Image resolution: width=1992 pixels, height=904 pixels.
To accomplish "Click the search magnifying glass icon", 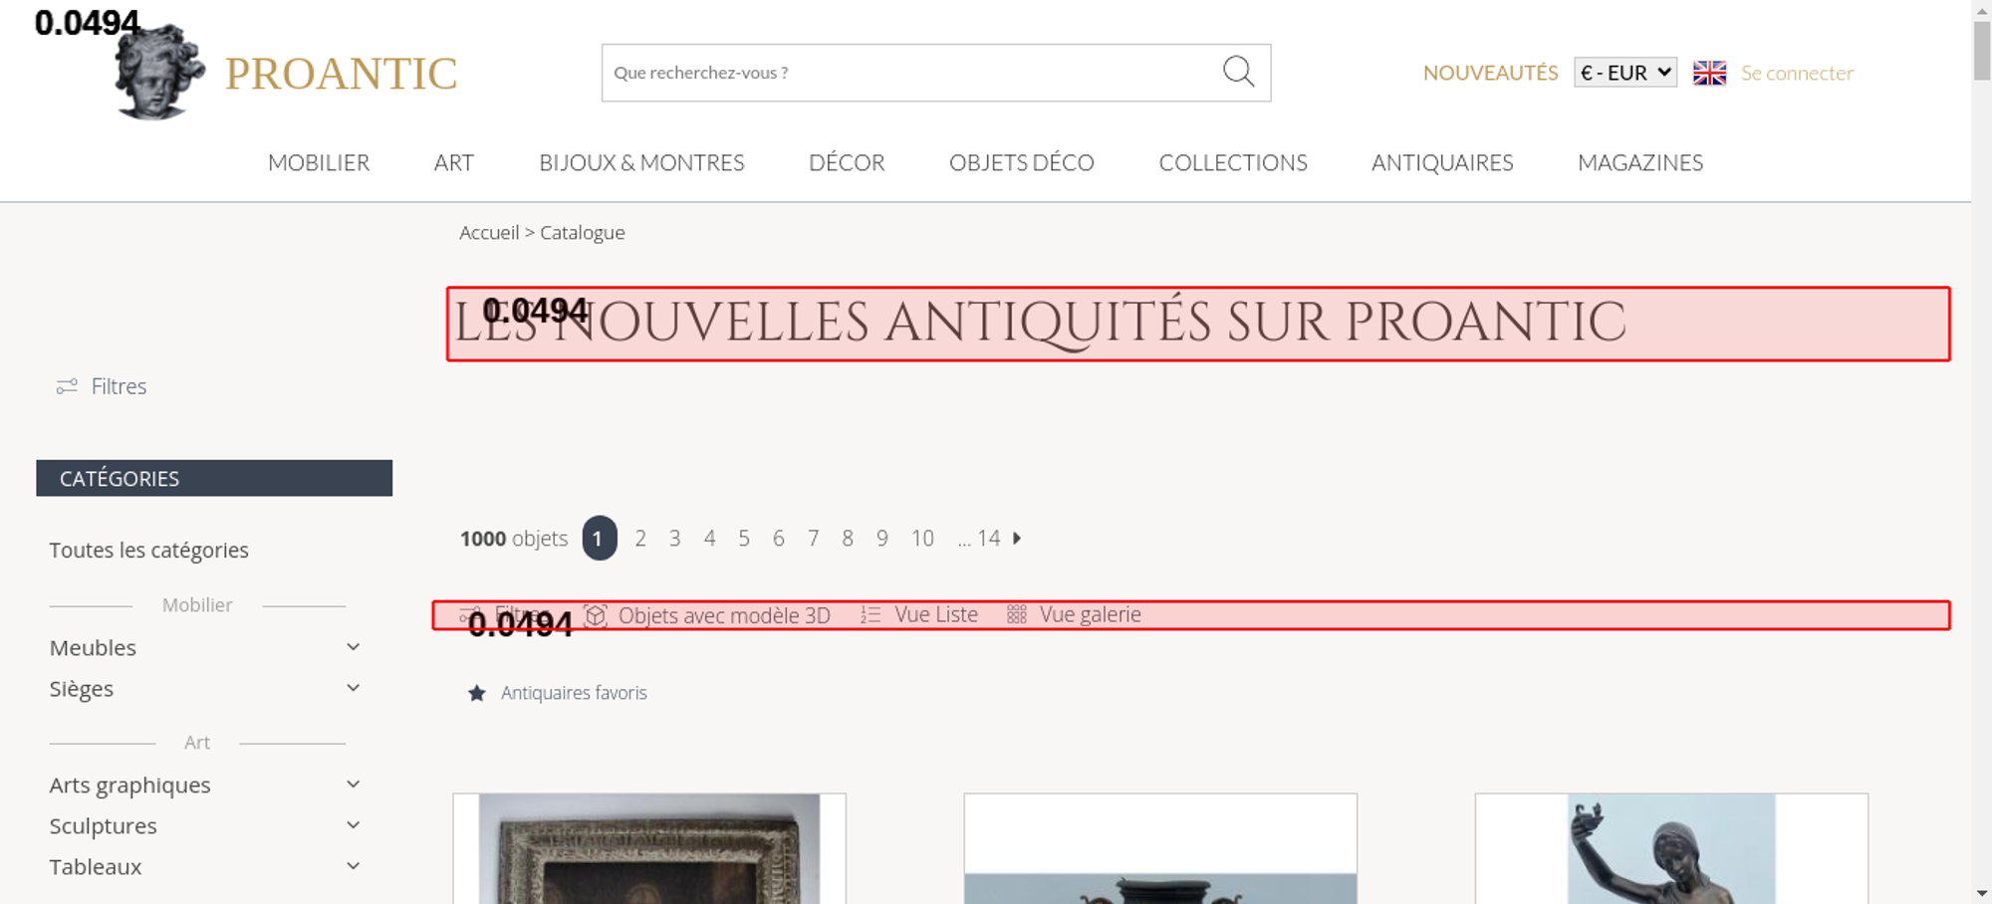I will (1238, 72).
